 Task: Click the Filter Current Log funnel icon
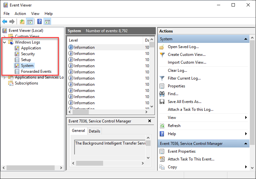162,78
